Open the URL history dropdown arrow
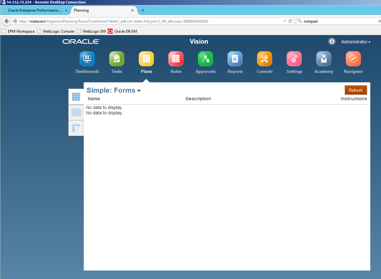The height and width of the screenshot is (279, 381). click(x=285, y=21)
